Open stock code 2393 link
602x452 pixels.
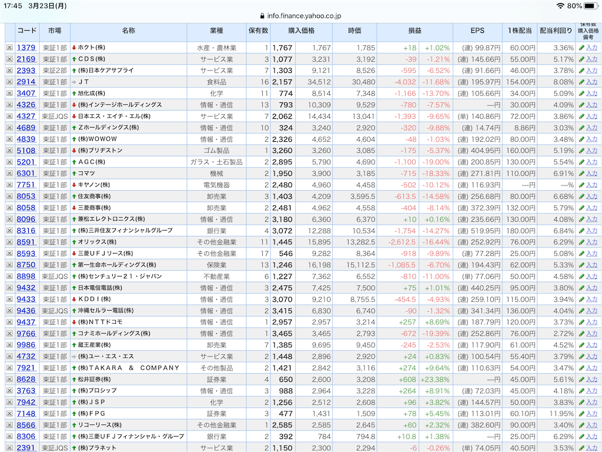pos(26,71)
